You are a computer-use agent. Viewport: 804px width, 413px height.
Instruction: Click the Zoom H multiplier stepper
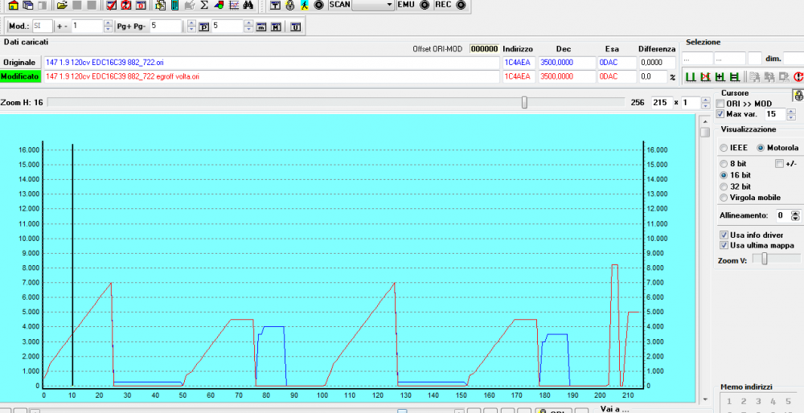[x=706, y=103]
